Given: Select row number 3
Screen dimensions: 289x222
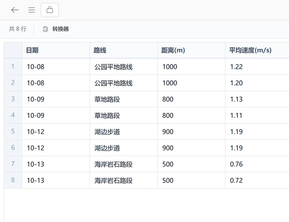Looking at the screenshot, I should [x=13, y=99].
